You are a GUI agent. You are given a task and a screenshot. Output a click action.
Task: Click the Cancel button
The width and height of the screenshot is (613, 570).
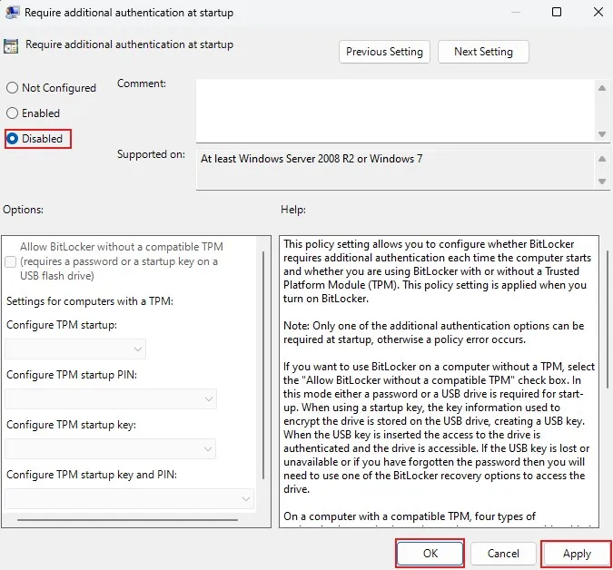[503, 553]
